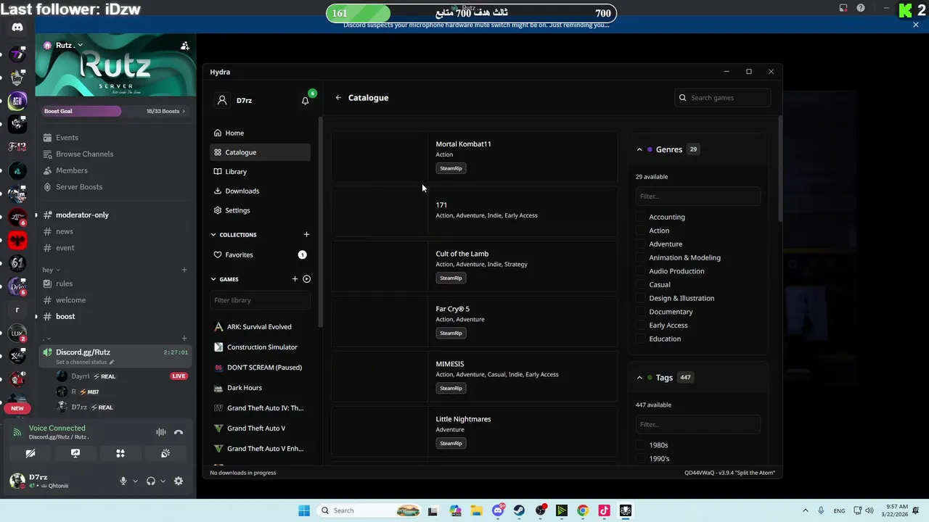This screenshot has height=522, width=929.
Task: Check the 1980s tag filter
Action: coord(640,445)
